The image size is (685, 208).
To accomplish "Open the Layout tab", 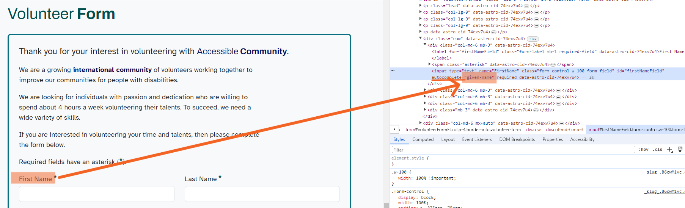I will 448,139.
